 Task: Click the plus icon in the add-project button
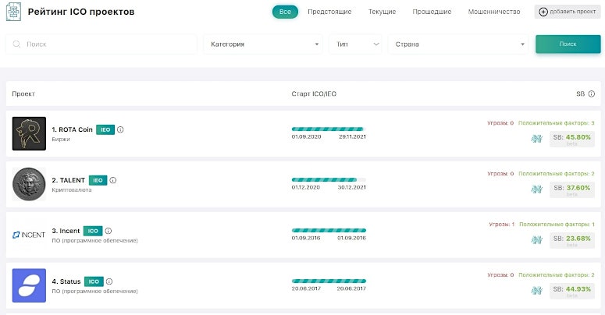(543, 12)
